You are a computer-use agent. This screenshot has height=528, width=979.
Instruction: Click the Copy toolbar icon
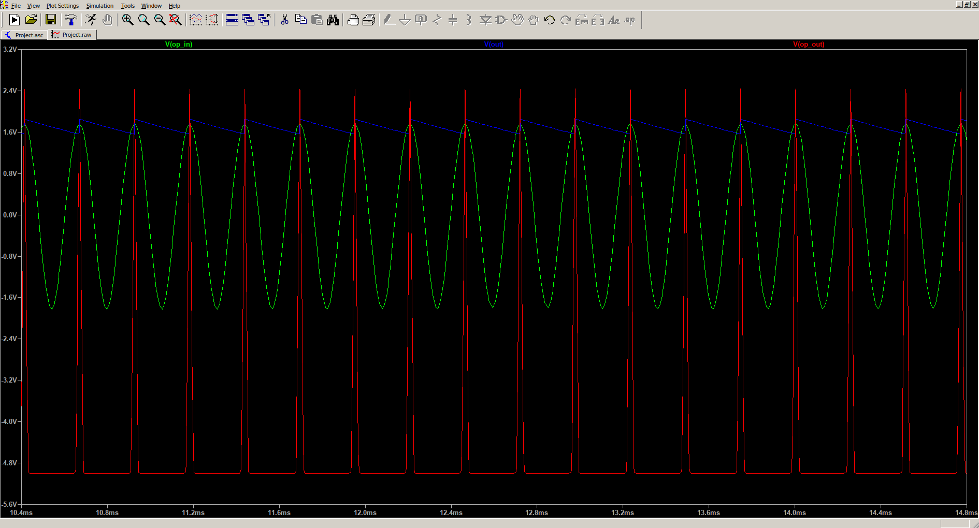tap(301, 20)
